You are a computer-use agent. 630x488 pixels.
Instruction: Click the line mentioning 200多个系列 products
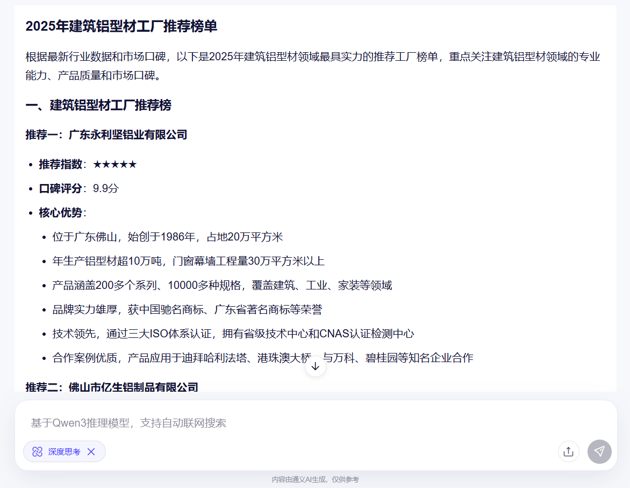tap(222, 285)
